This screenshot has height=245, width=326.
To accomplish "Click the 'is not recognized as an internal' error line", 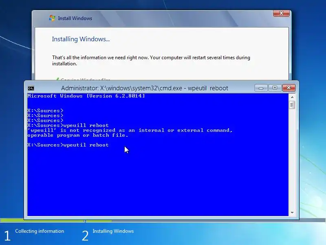I will click(x=130, y=130).
